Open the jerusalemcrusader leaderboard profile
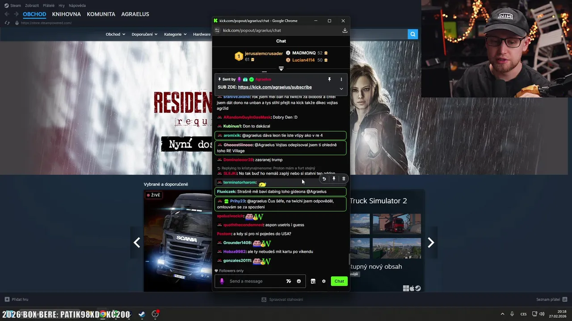 tap(264, 53)
